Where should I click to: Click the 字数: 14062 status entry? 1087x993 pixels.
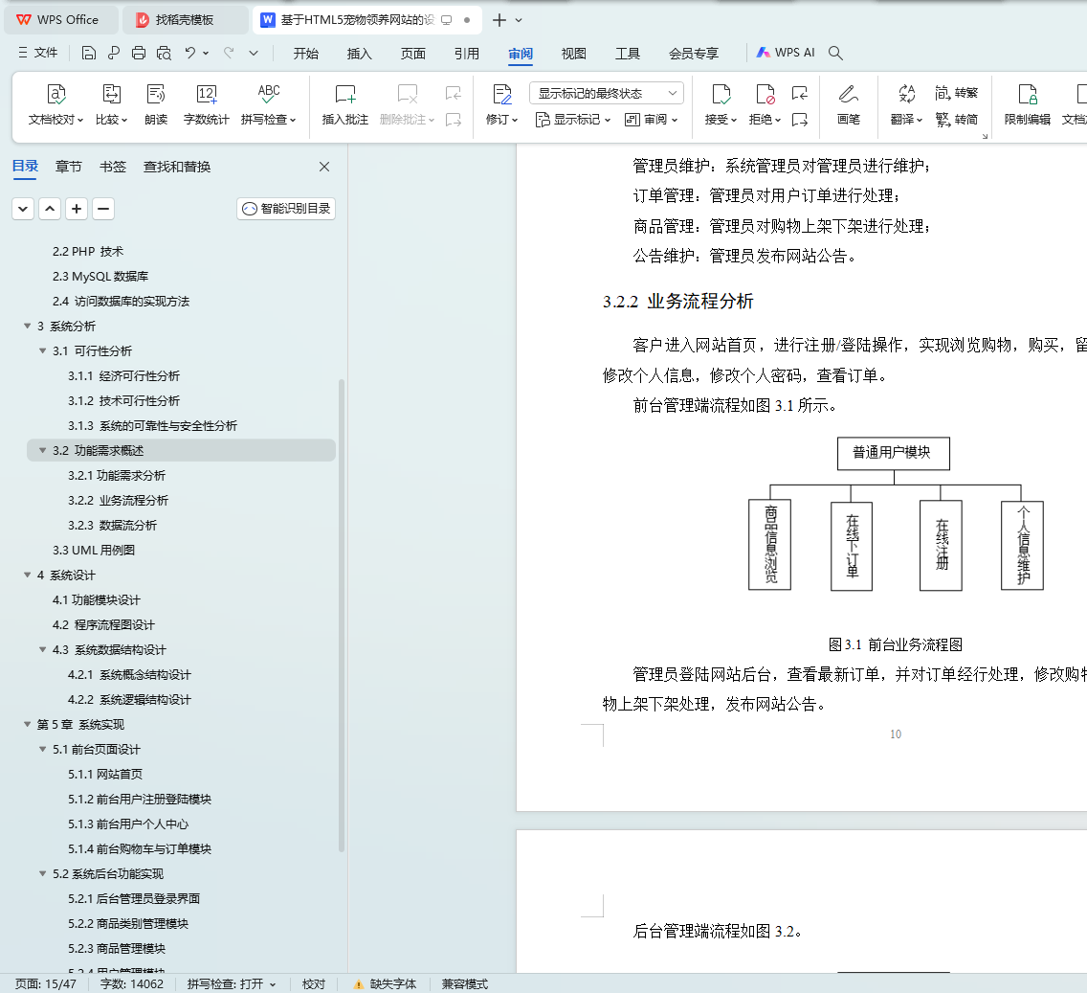[132, 984]
